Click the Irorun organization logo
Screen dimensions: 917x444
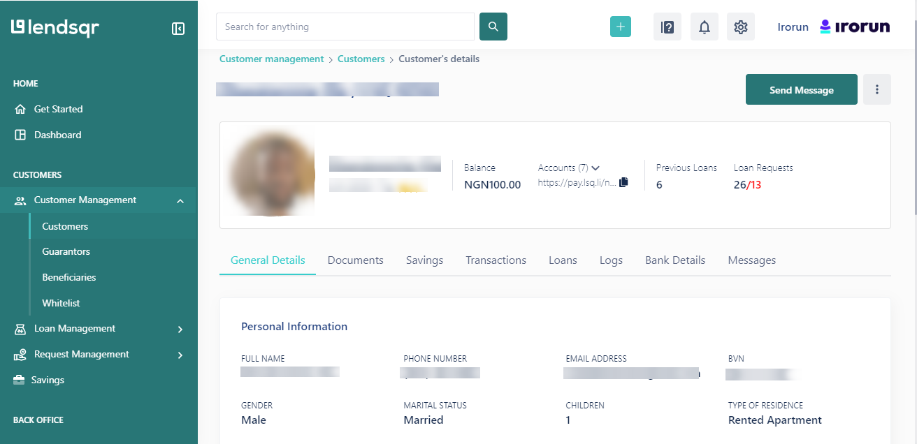855,26
